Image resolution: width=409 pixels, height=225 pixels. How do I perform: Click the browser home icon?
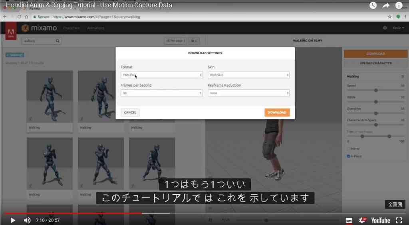26,17
